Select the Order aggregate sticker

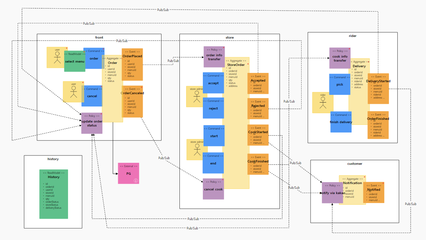coord(112,89)
